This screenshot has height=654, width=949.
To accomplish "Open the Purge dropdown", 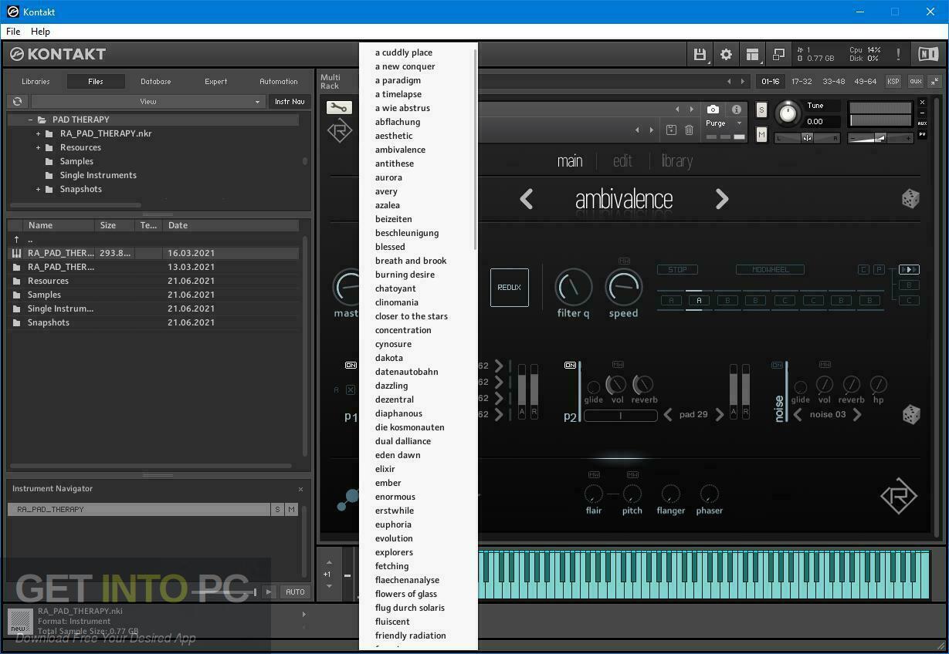I will click(x=724, y=123).
